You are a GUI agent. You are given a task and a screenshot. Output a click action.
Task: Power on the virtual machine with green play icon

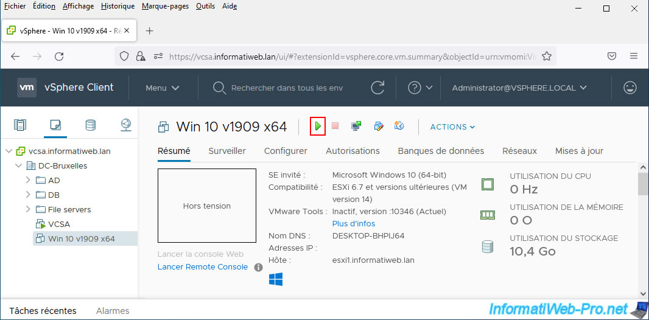(x=318, y=127)
